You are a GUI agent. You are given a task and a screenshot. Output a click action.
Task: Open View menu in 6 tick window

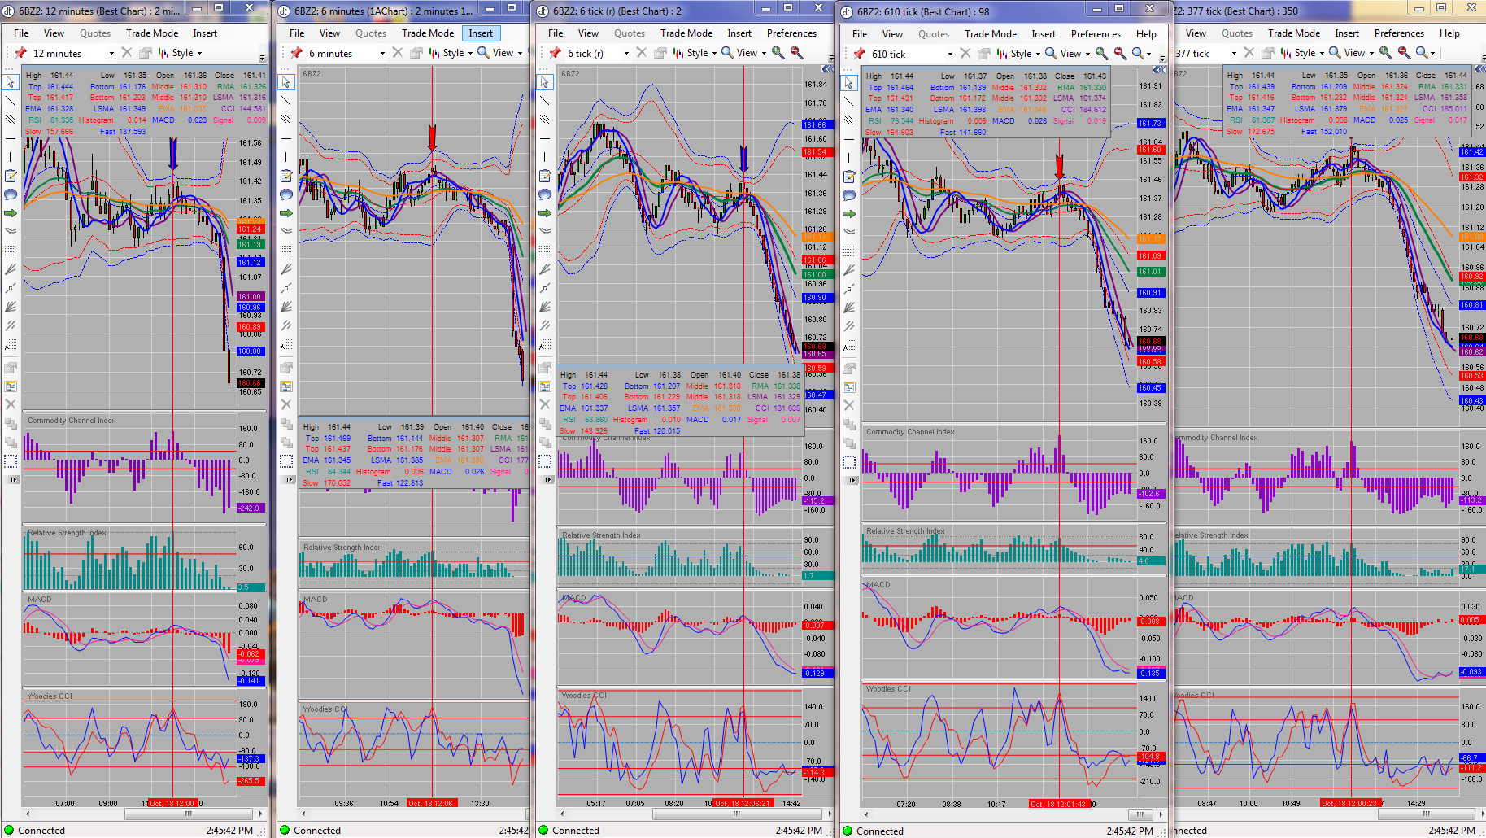(588, 33)
